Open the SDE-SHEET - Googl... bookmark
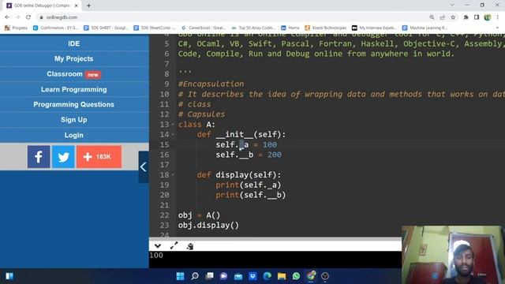 pyautogui.click(x=106, y=28)
